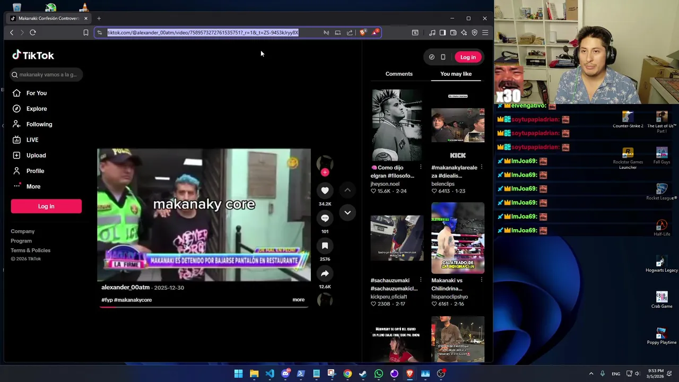
Task: Click the sidebar Log in button
Action: (46, 206)
